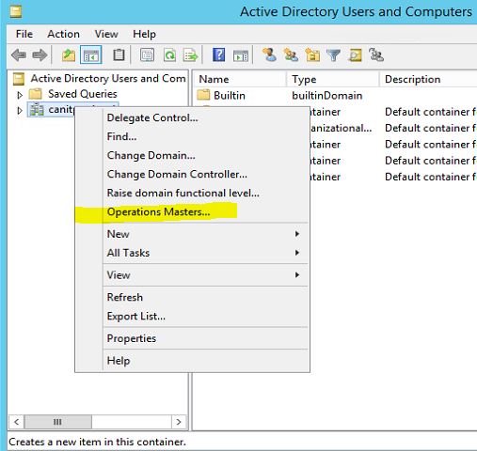
Task: Open Properties from the context menu
Action: click(x=192, y=338)
